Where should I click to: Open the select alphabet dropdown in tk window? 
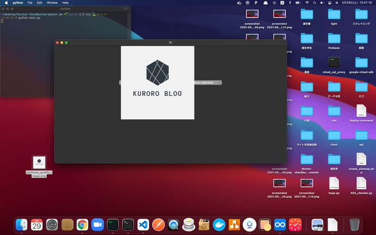click(x=208, y=82)
